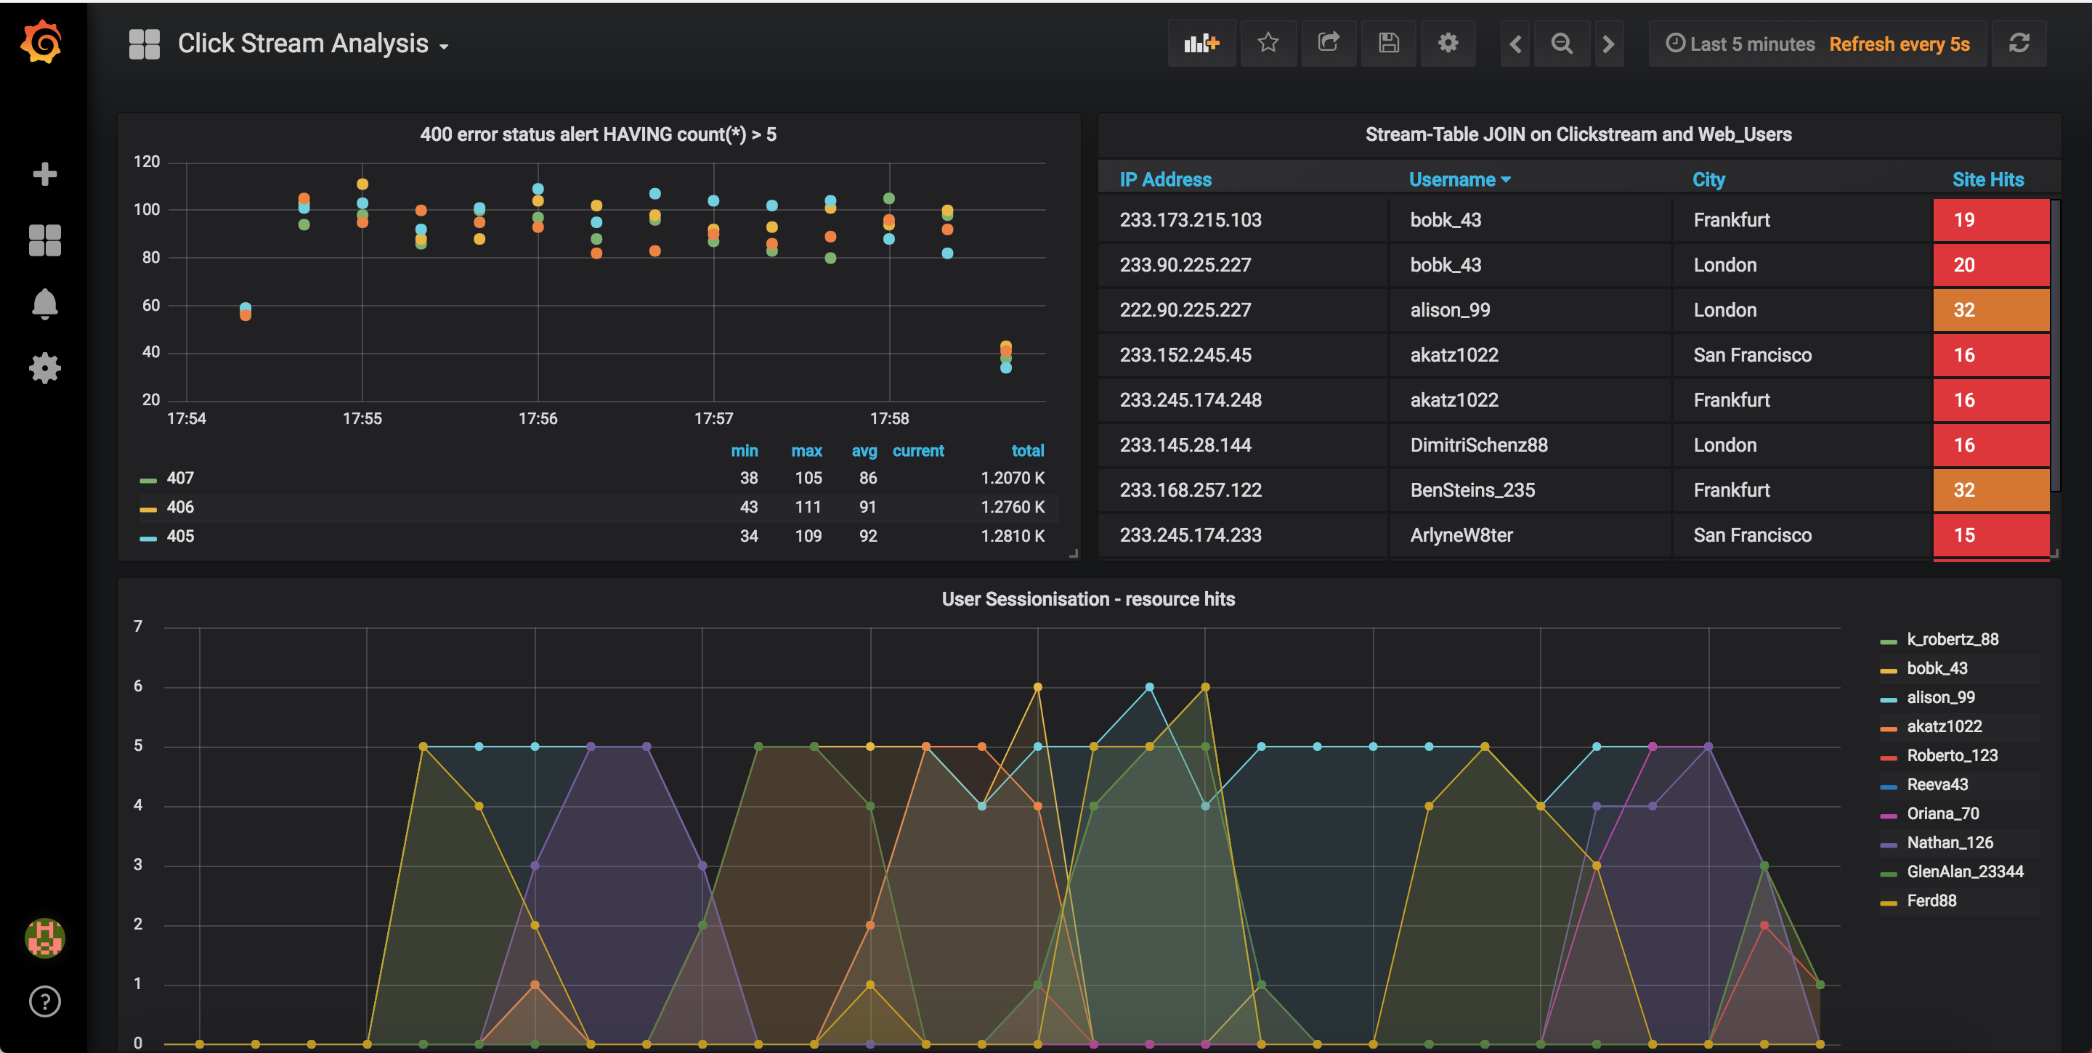Open Stream-Table JOIN panel title menu
2092x1053 pixels.
tap(1578, 135)
